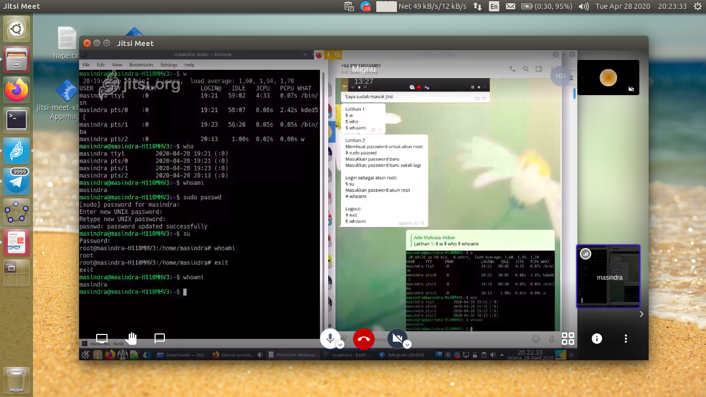Launch Firefox from the dock
This screenshot has width=706, height=397.
point(17,90)
